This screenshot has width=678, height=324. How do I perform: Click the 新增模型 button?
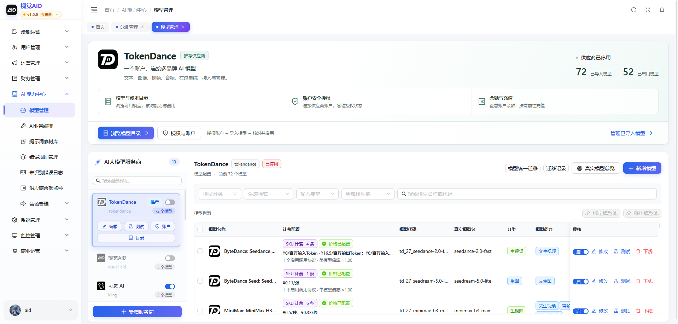tap(642, 168)
